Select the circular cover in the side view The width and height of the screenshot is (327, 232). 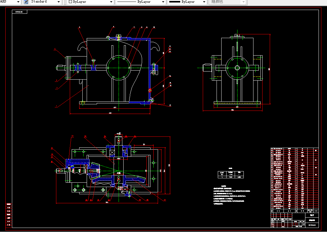point(237,68)
